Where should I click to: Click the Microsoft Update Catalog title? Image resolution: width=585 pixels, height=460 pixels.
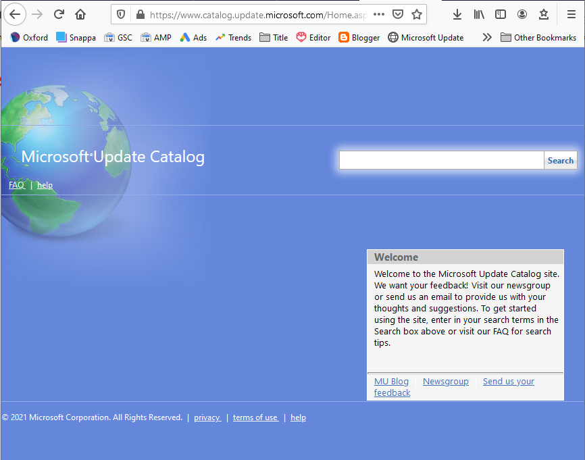(x=113, y=157)
